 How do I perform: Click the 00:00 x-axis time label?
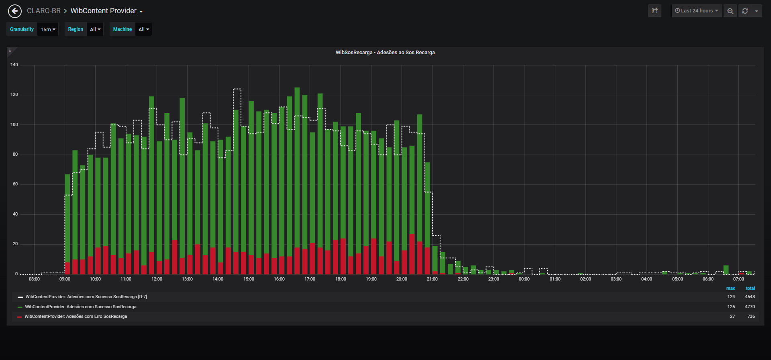coord(524,279)
